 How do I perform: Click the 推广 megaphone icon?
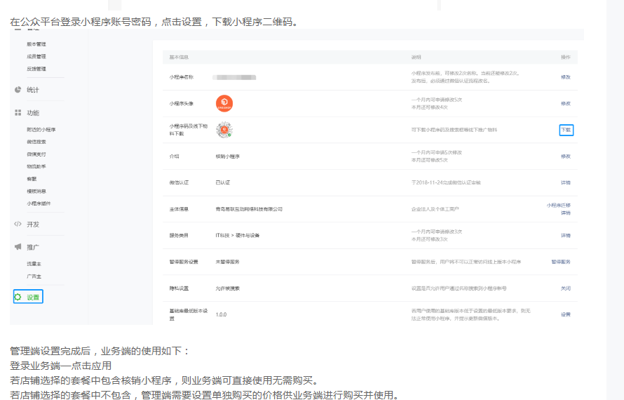[18, 247]
